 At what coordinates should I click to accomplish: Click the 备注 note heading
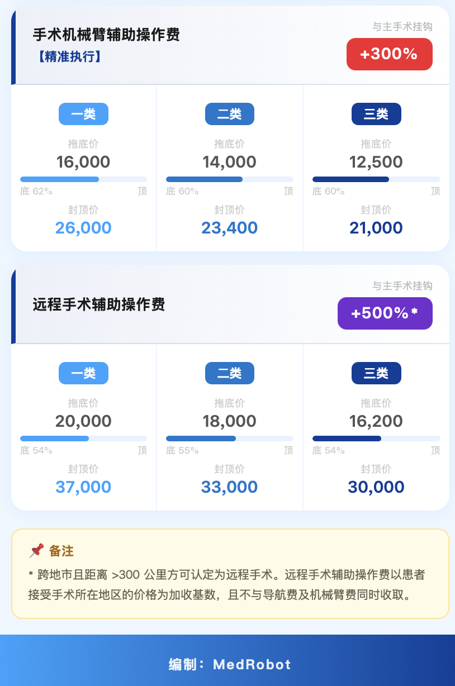[x=61, y=551]
